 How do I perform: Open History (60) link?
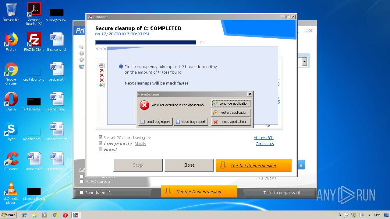[264, 138]
